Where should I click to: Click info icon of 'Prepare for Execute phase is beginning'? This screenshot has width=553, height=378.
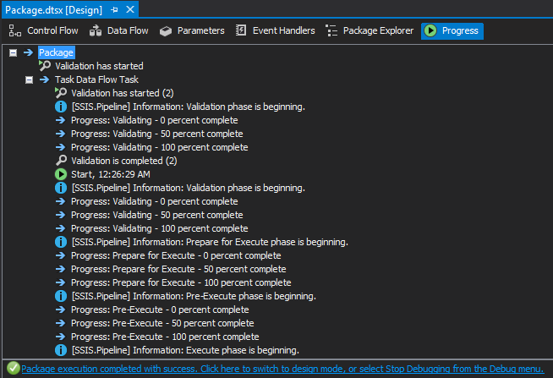click(61, 242)
